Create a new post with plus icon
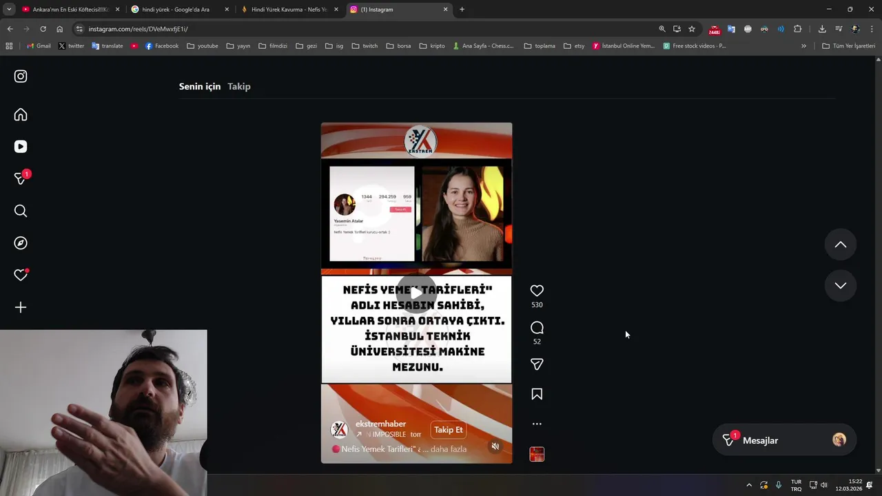This screenshot has height=496, width=882. click(x=21, y=307)
